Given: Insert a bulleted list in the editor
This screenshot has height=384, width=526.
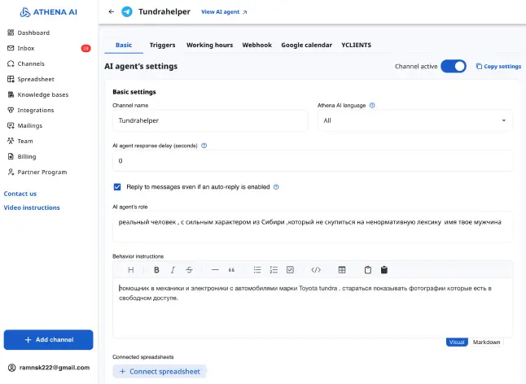Looking at the screenshot, I should pos(256,269).
